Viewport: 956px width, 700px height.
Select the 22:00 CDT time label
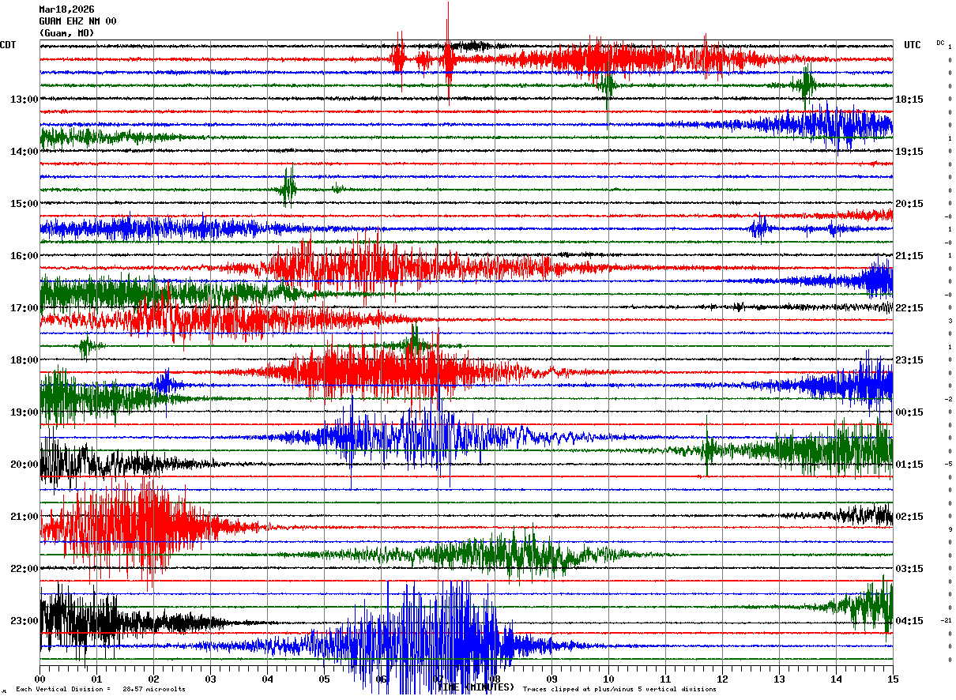(x=24, y=569)
